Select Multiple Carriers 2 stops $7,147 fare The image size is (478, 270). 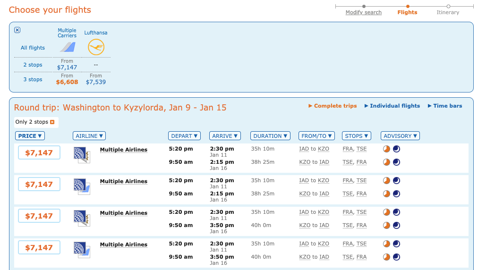[x=67, y=67]
